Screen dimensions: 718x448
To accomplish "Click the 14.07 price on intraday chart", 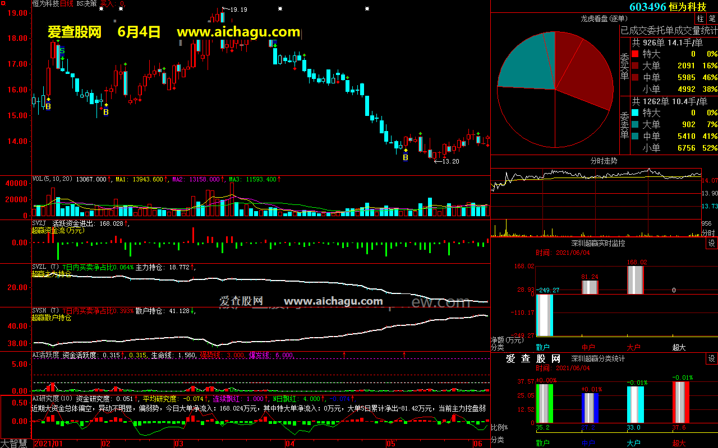I will [x=710, y=180].
